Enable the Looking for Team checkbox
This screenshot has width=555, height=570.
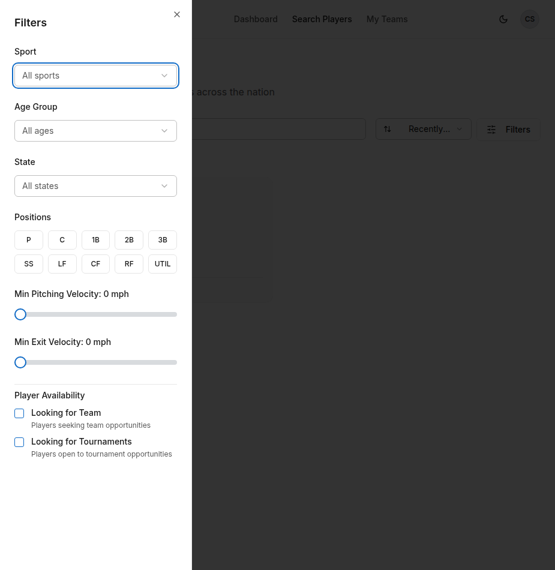click(x=19, y=413)
